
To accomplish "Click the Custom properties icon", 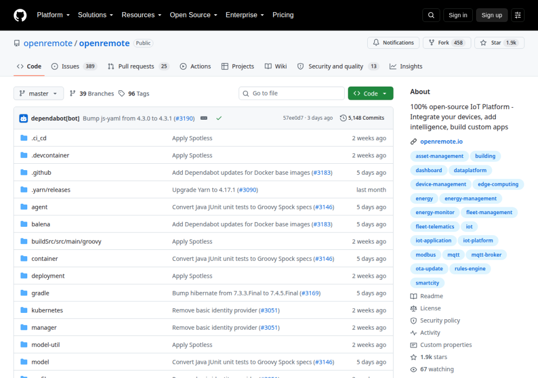I will (x=413, y=345).
